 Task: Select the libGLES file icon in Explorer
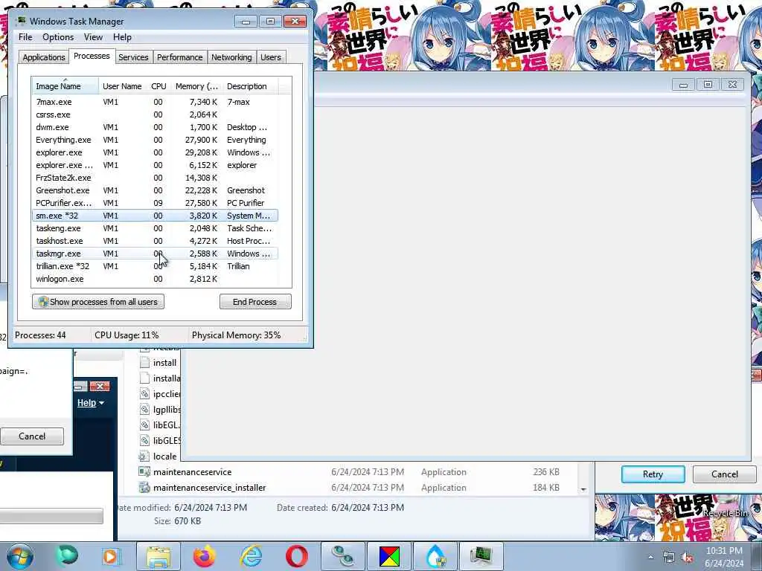coord(144,440)
